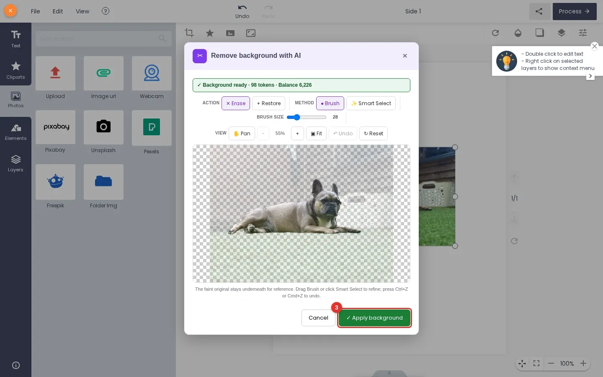Image resolution: width=603 pixels, height=377 pixels.
Task: Open the help question-mark icon
Action: click(x=106, y=11)
